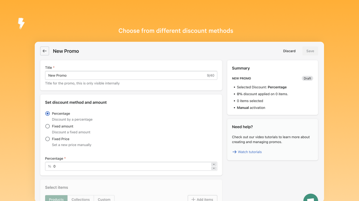Open the Watch tutorials link
359x201 pixels.
(250, 152)
